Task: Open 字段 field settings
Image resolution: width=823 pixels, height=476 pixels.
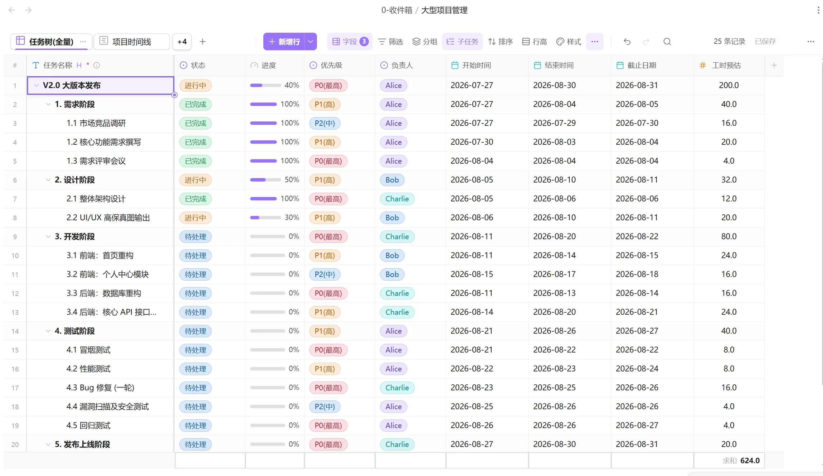Action: click(x=350, y=42)
